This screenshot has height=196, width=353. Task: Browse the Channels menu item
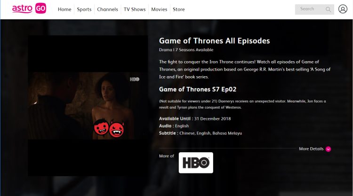tap(107, 9)
